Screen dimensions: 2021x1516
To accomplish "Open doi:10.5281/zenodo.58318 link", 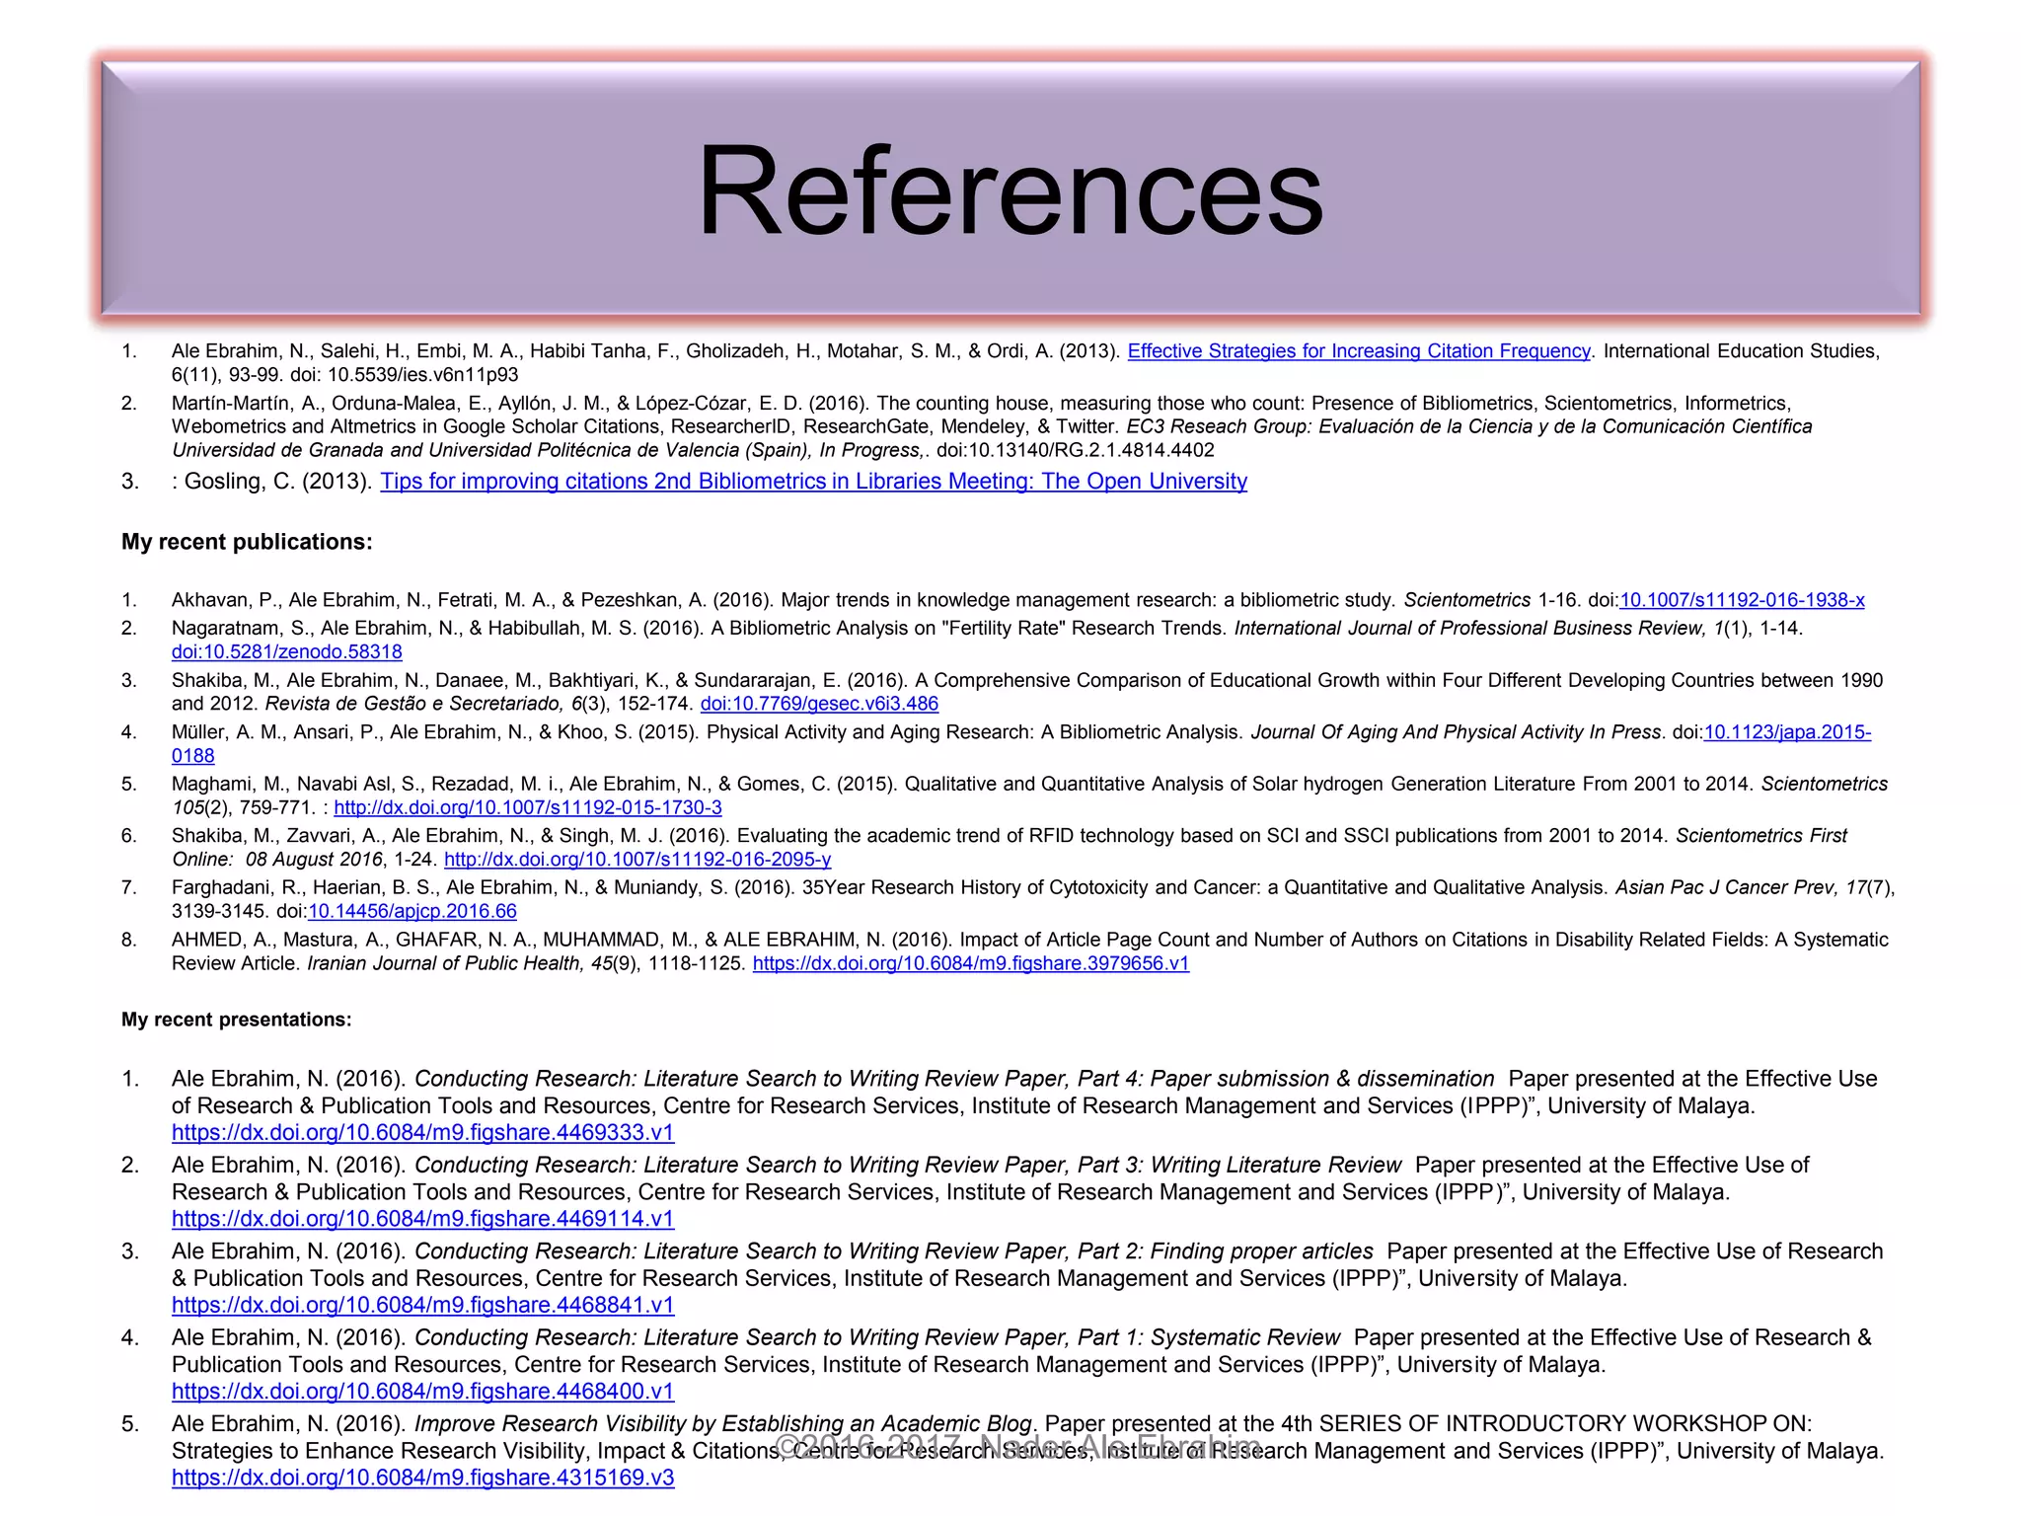I will (287, 651).
